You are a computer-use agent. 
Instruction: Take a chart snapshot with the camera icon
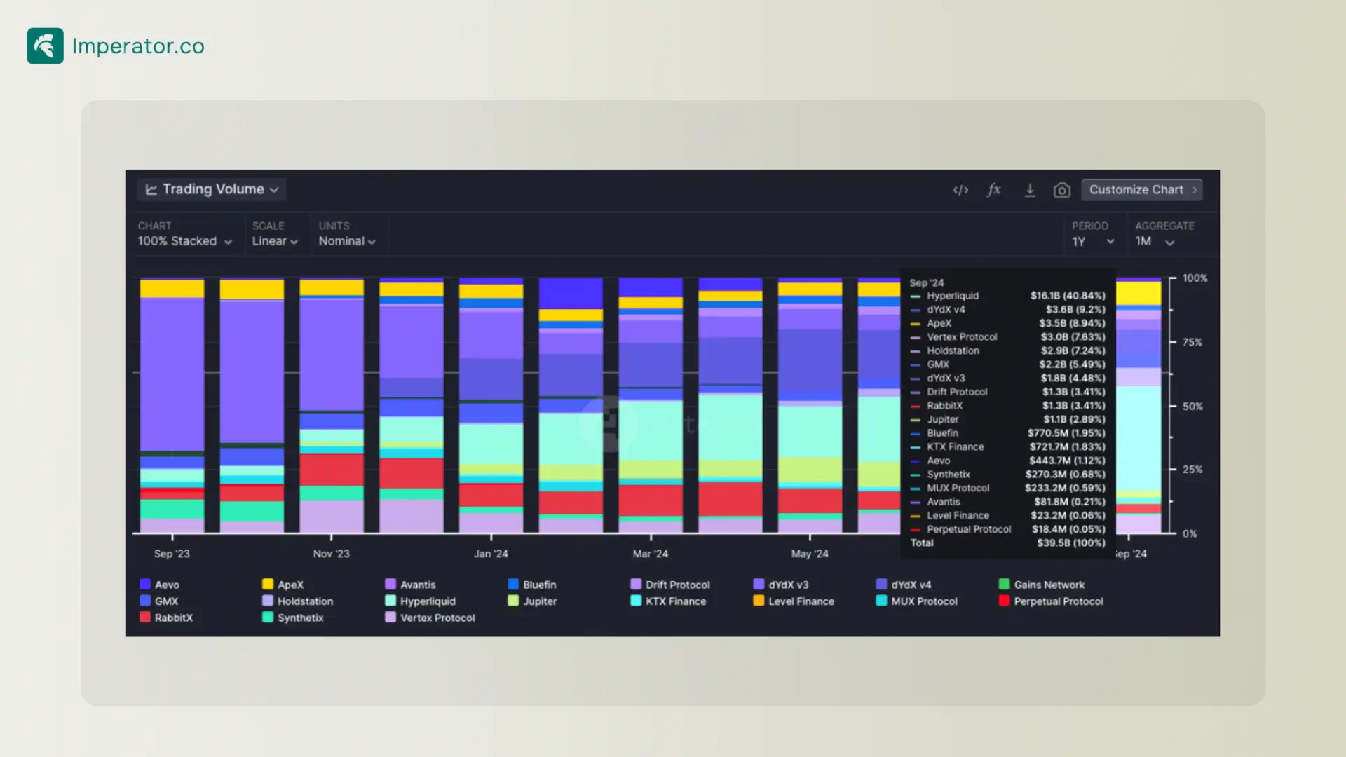[1062, 190]
